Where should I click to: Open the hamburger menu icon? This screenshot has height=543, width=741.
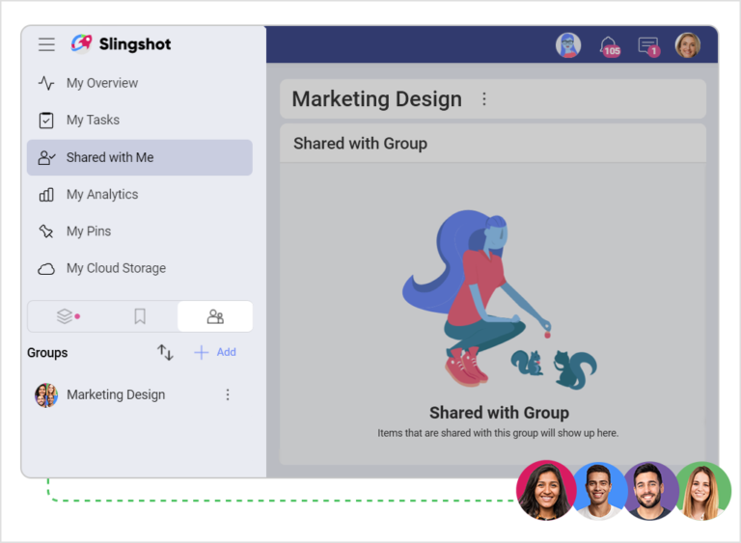(46, 44)
